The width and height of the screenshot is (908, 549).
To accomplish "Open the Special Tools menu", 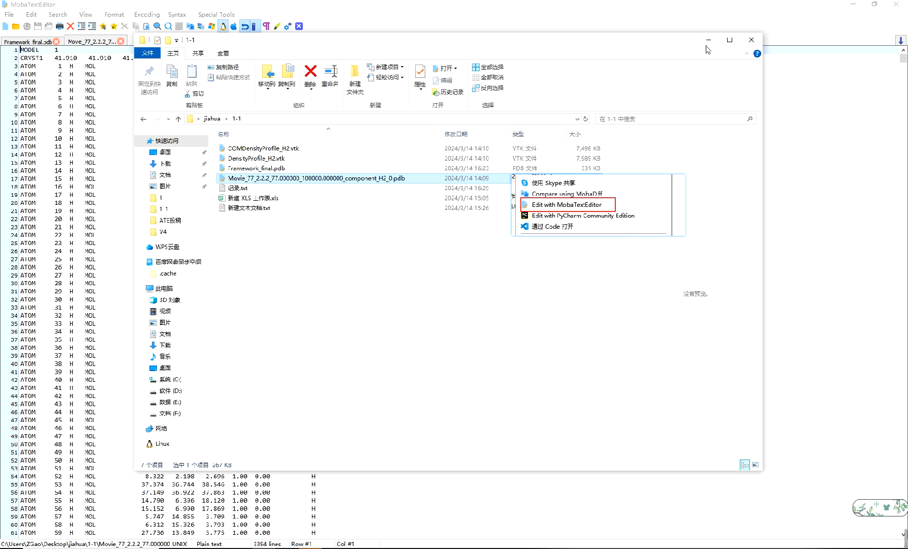I will click(x=216, y=15).
